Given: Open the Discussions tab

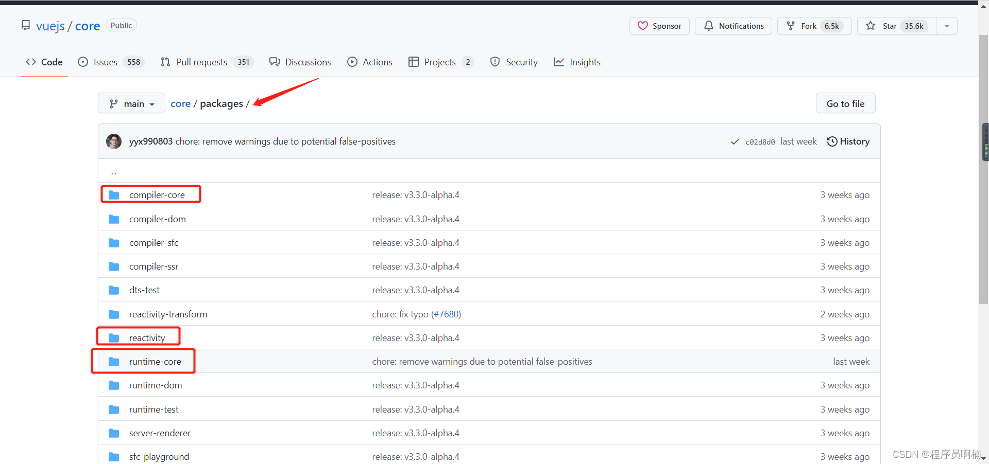Looking at the screenshot, I should tap(300, 62).
